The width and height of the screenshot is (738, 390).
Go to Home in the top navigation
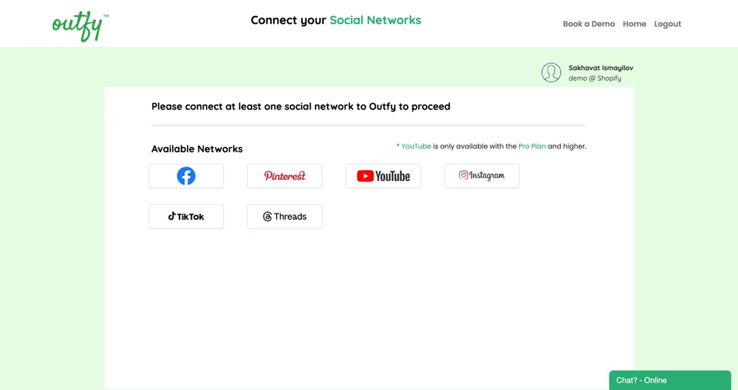point(634,24)
